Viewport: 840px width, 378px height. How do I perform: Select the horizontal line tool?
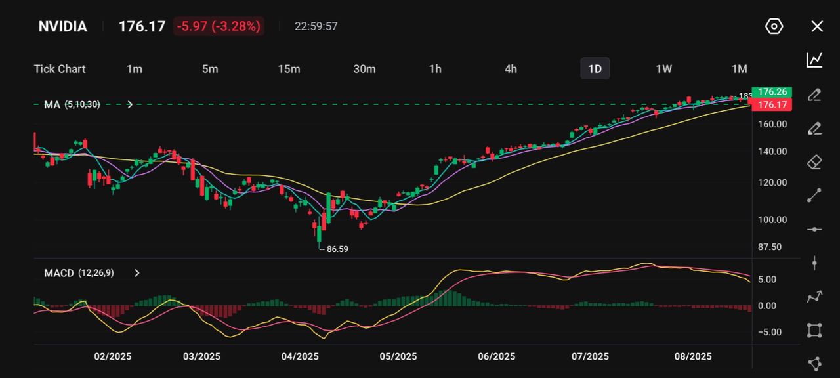814,229
